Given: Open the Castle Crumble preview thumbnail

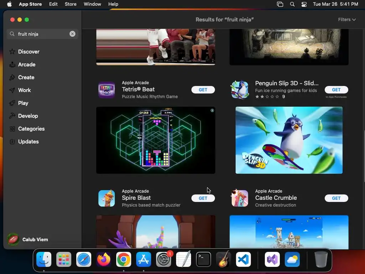Looking at the screenshot, I should [x=289, y=232].
